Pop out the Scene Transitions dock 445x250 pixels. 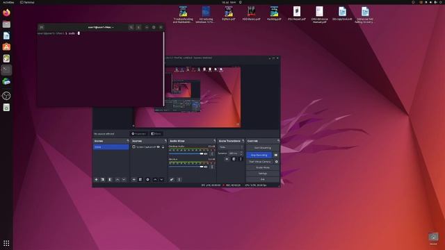pyautogui.click(x=243, y=141)
